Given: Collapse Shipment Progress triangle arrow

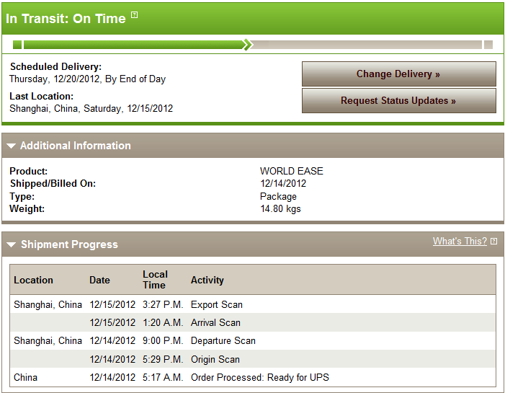Looking at the screenshot, I should click(x=12, y=244).
